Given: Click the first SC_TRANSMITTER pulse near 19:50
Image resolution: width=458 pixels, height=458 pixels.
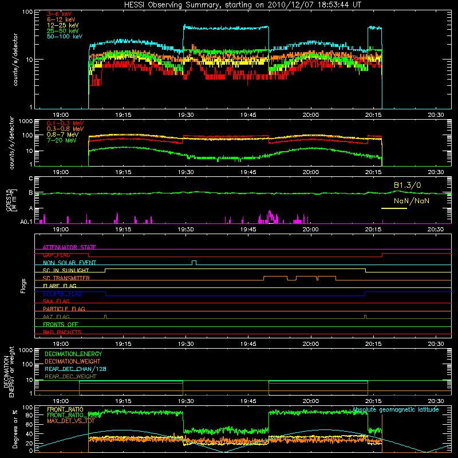Looking at the screenshot, I should point(275,278).
